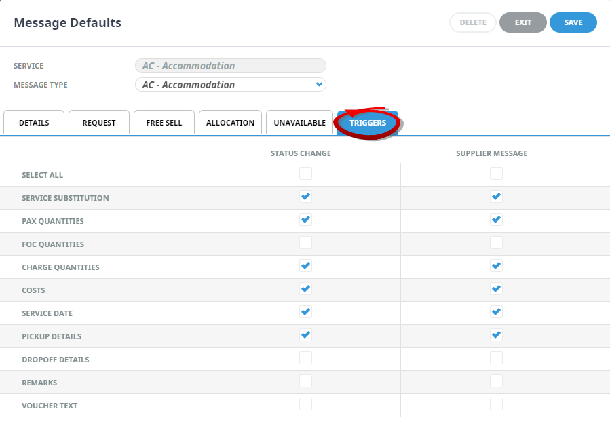This screenshot has height=424, width=610.
Task: Enable Voucher Text Status Change checkbox
Action: tap(306, 404)
